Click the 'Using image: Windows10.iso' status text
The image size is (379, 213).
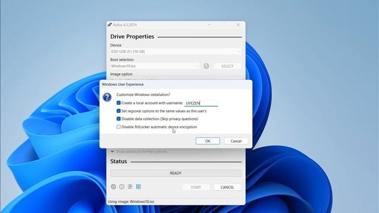(x=131, y=201)
